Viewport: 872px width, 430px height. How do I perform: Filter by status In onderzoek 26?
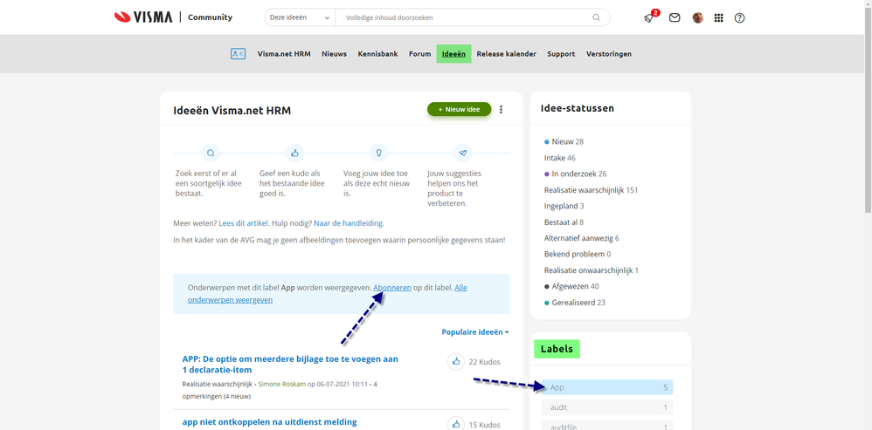point(575,174)
